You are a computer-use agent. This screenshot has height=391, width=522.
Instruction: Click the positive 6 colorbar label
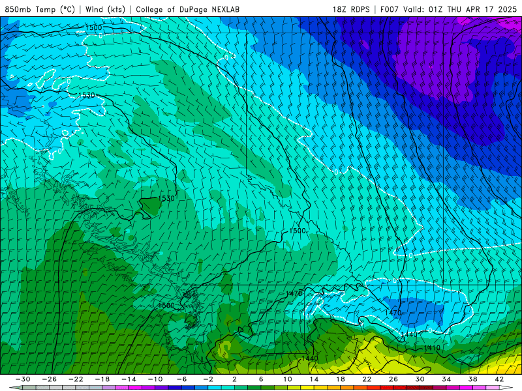(261, 379)
